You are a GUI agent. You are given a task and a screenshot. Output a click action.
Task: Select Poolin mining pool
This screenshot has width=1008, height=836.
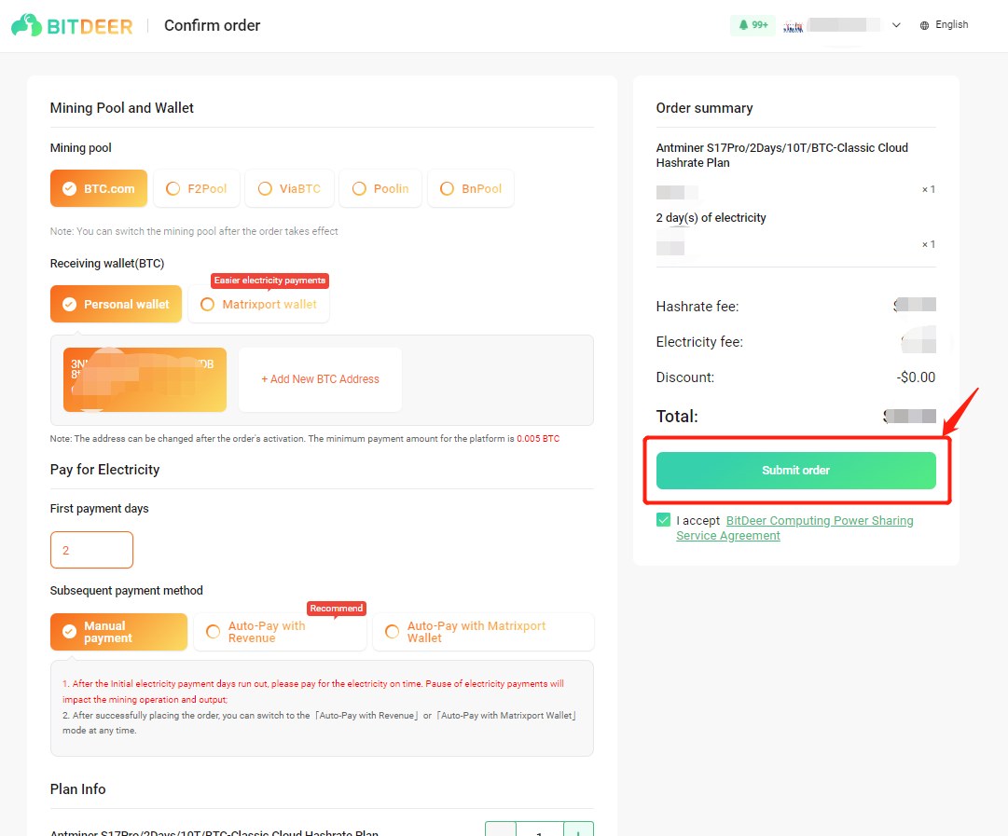pos(380,188)
